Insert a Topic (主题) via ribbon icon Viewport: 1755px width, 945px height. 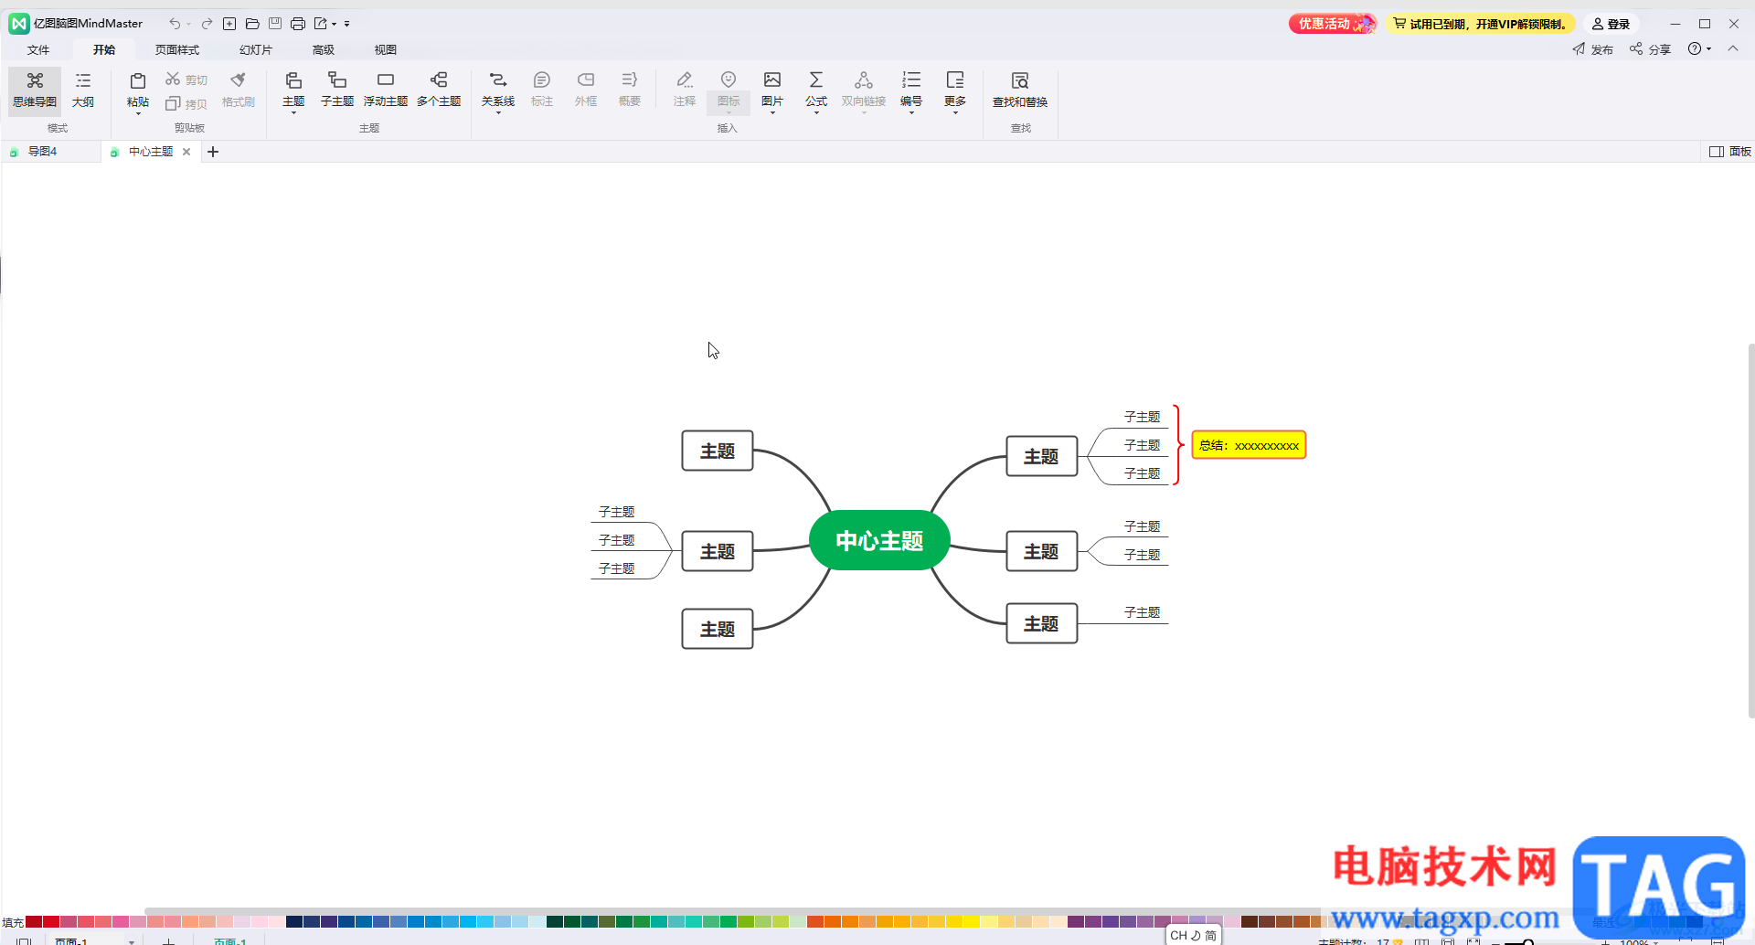click(x=293, y=80)
